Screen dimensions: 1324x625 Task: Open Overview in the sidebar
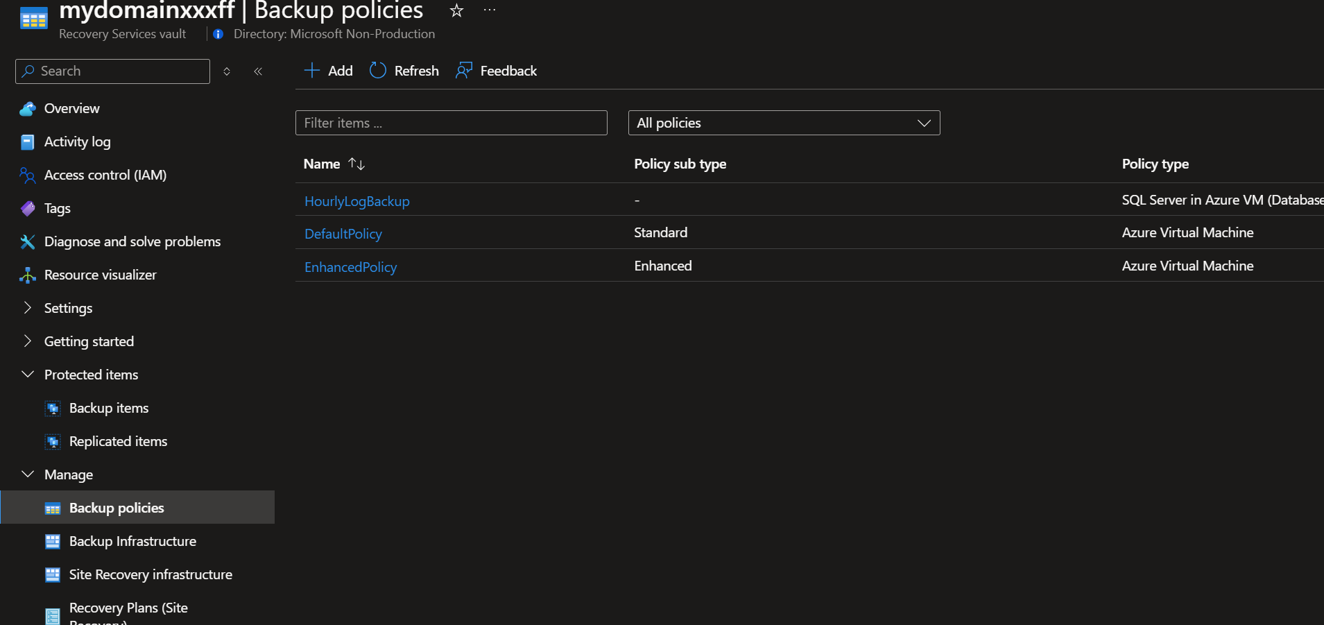72,109
